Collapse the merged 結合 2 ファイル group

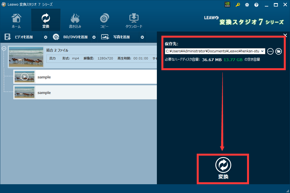pyautogui.click(x=4, y=48)
